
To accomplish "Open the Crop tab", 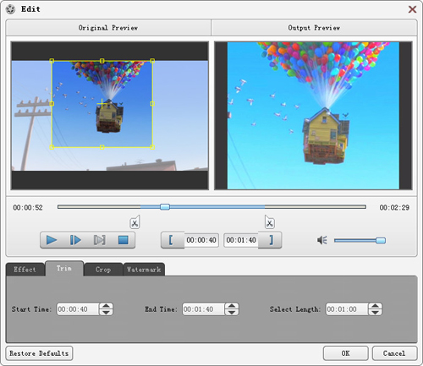I will 103,270.
